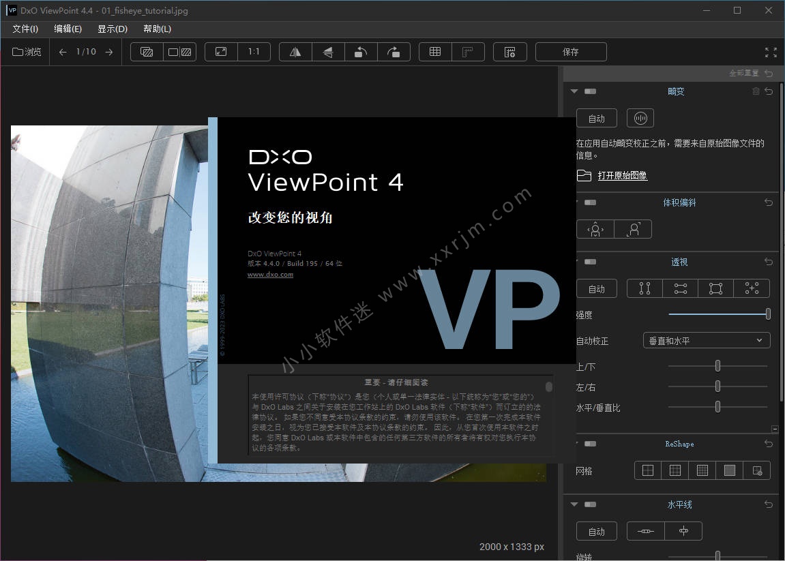Select 3x3 ReShape grid
This screenshot has height=561, width=785.
click(675, 470)
